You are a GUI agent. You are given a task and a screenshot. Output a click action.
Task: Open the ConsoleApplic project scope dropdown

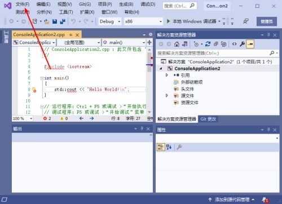pyautogui.click(x=34, y=43)
